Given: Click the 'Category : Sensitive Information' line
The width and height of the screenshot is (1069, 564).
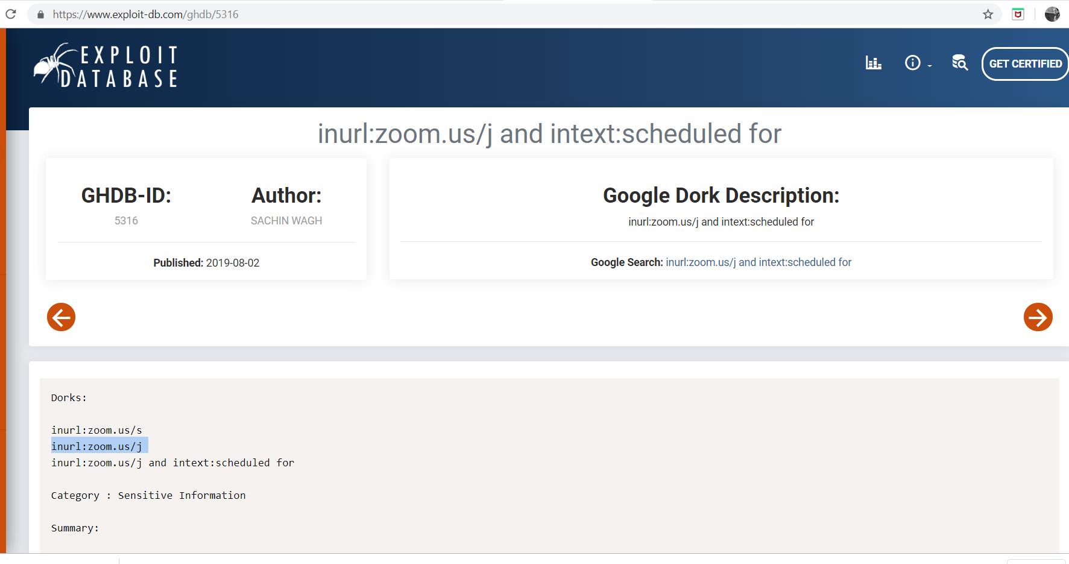Looking at the screenshot, I should tap(148, 495).
